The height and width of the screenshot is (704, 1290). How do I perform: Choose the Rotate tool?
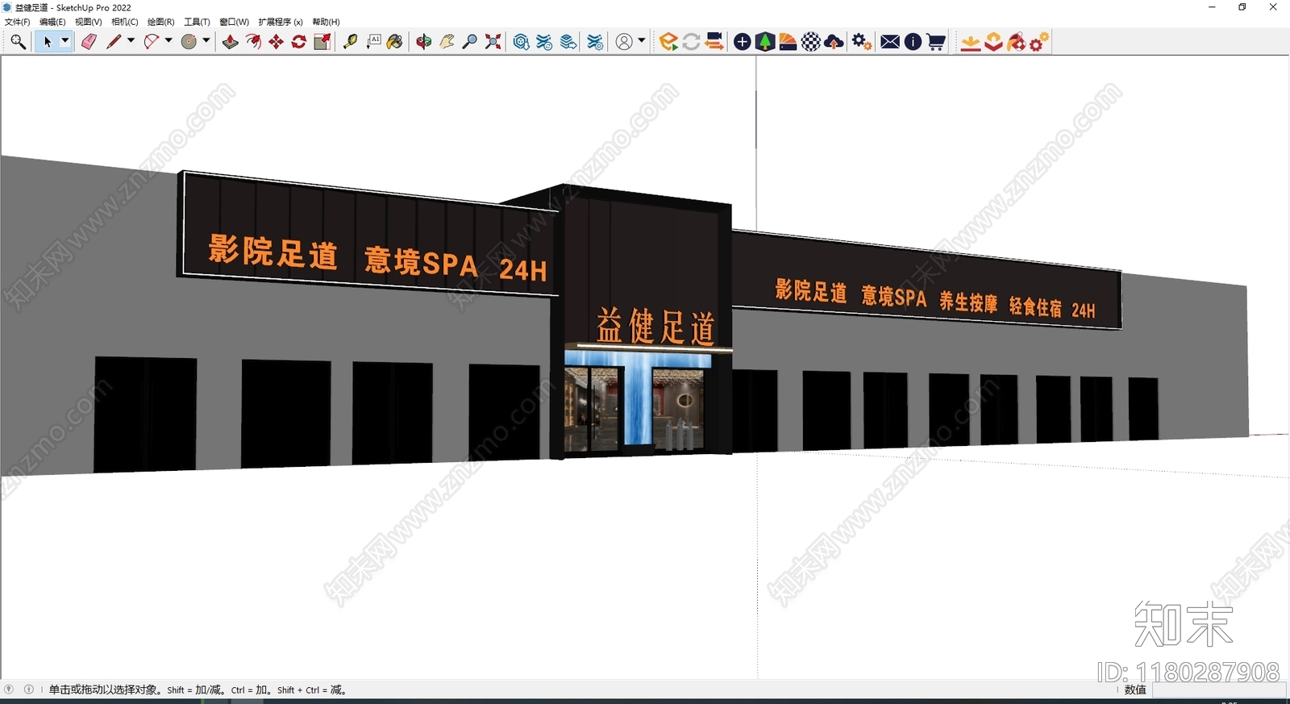tap(299, 42)
